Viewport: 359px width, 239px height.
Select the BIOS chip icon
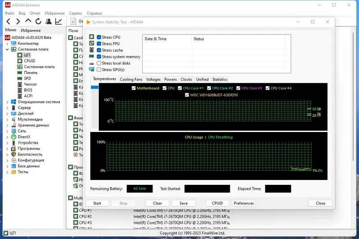20,90
